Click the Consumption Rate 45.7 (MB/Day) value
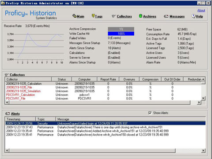This screenshot has height=159, width=212. coord(187,34)
